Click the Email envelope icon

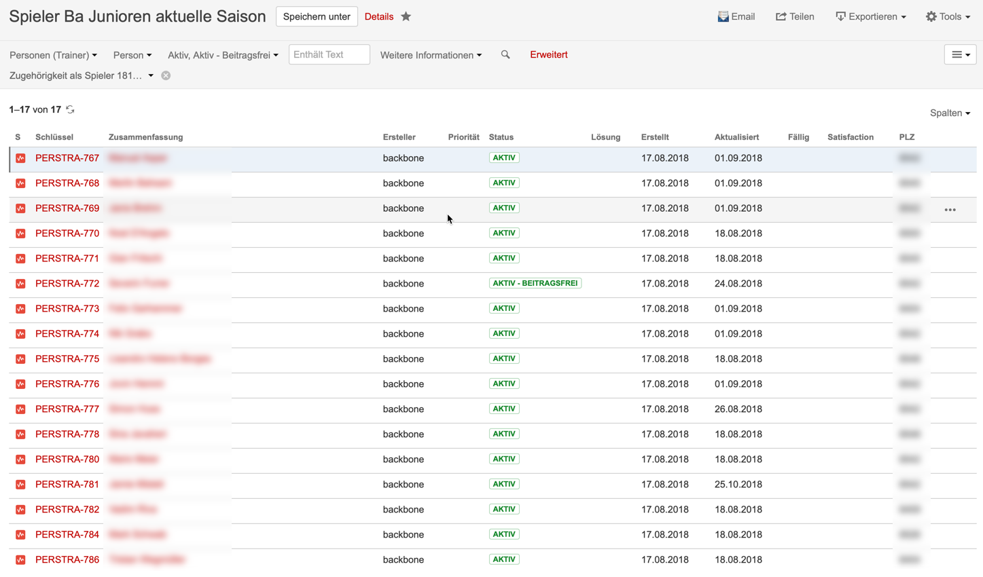pos(723,16)
